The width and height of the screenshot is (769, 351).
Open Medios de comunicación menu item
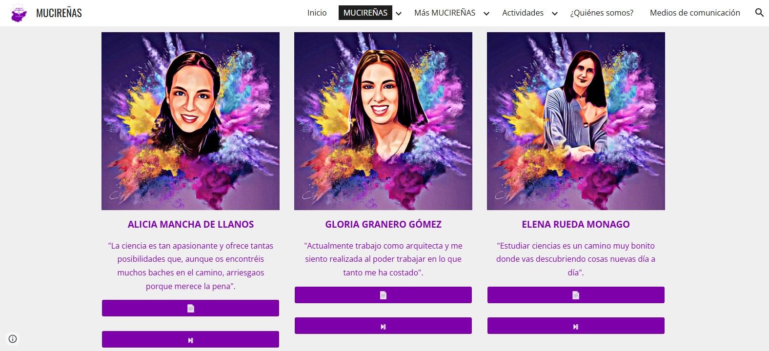[695, 13]
